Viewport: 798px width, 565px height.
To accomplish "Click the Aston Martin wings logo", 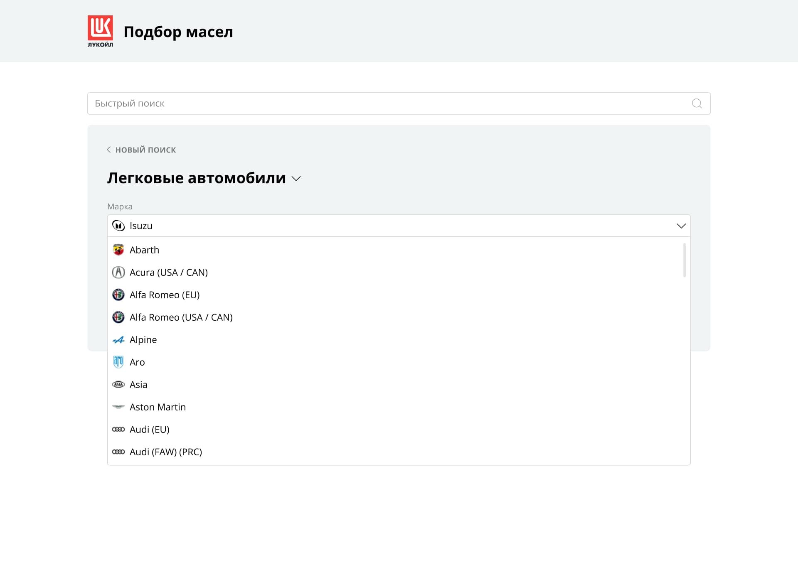I will 118,407.
